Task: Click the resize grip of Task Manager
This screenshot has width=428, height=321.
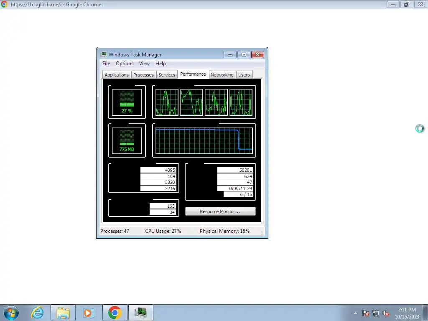Action: pos(262,233)
